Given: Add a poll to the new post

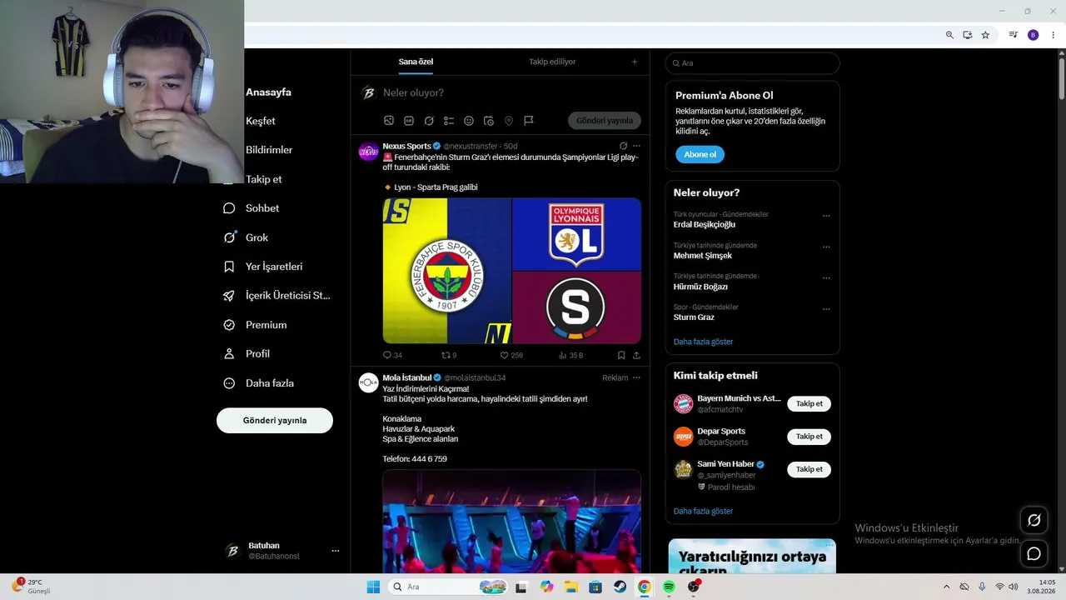Looking at the screenshot, I should coord(449,121).
